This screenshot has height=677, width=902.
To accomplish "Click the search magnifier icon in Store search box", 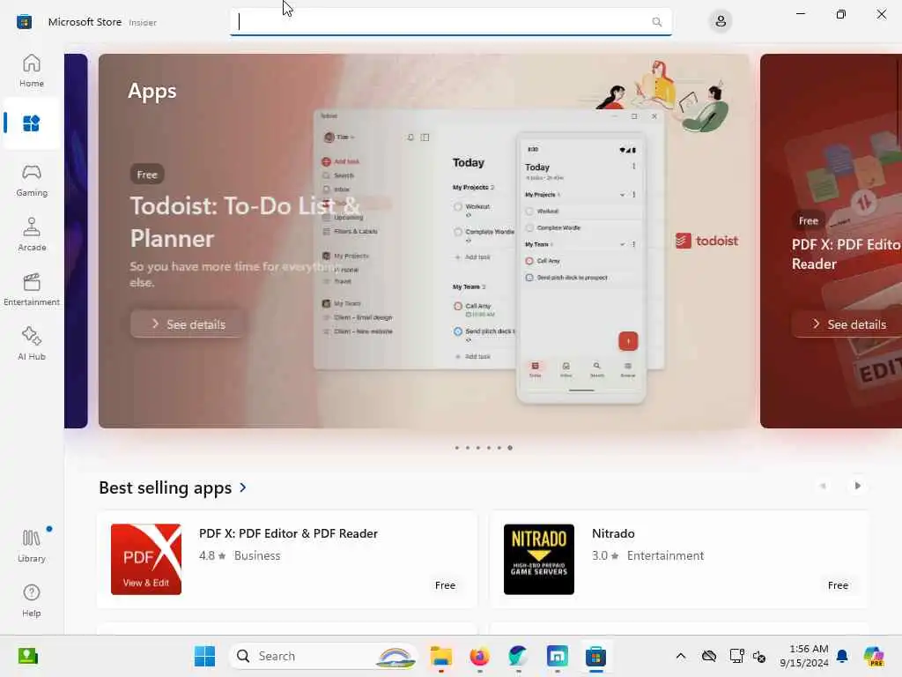I will [657, 22].
